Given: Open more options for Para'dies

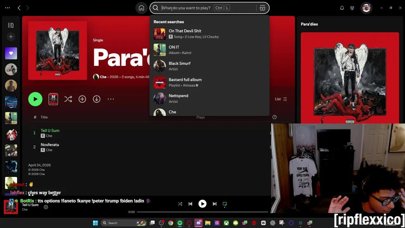Looking at the screenshot, I should 110,99.
